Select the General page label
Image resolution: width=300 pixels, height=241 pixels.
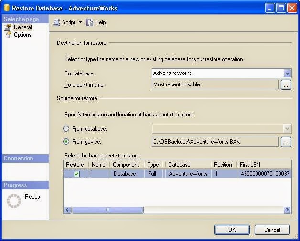(23, 27)
